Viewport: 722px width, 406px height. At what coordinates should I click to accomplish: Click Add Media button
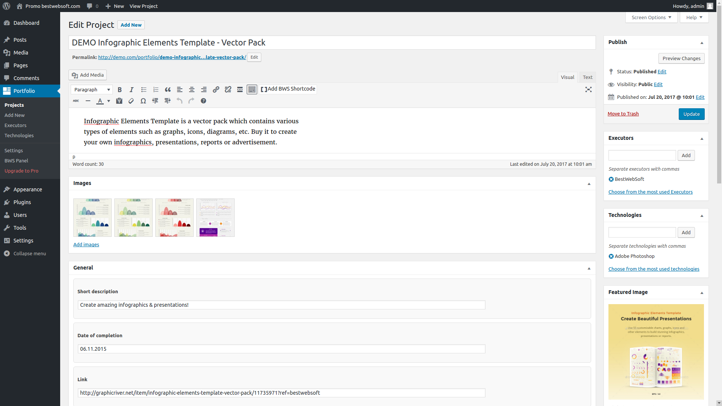click(x=88, y=75)
